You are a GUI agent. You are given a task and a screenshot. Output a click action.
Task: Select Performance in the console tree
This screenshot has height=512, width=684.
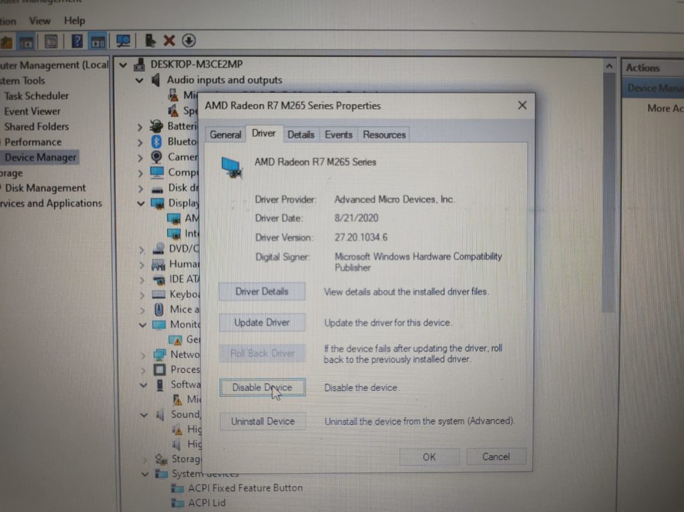(33, 142)
